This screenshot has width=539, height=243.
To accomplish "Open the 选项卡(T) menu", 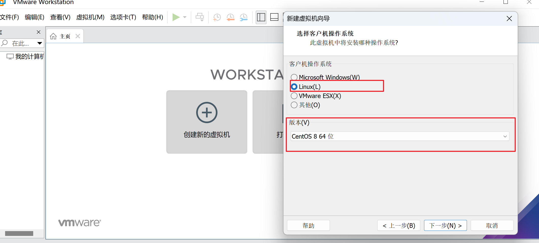I will pos(123,17).
